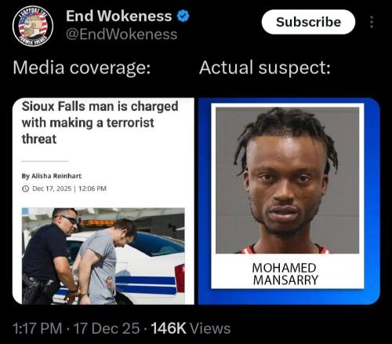The width and height of the screenshot is (392, 344).
Task: Click the clock icon beside Dec 17, 2025
Action: 25,188
